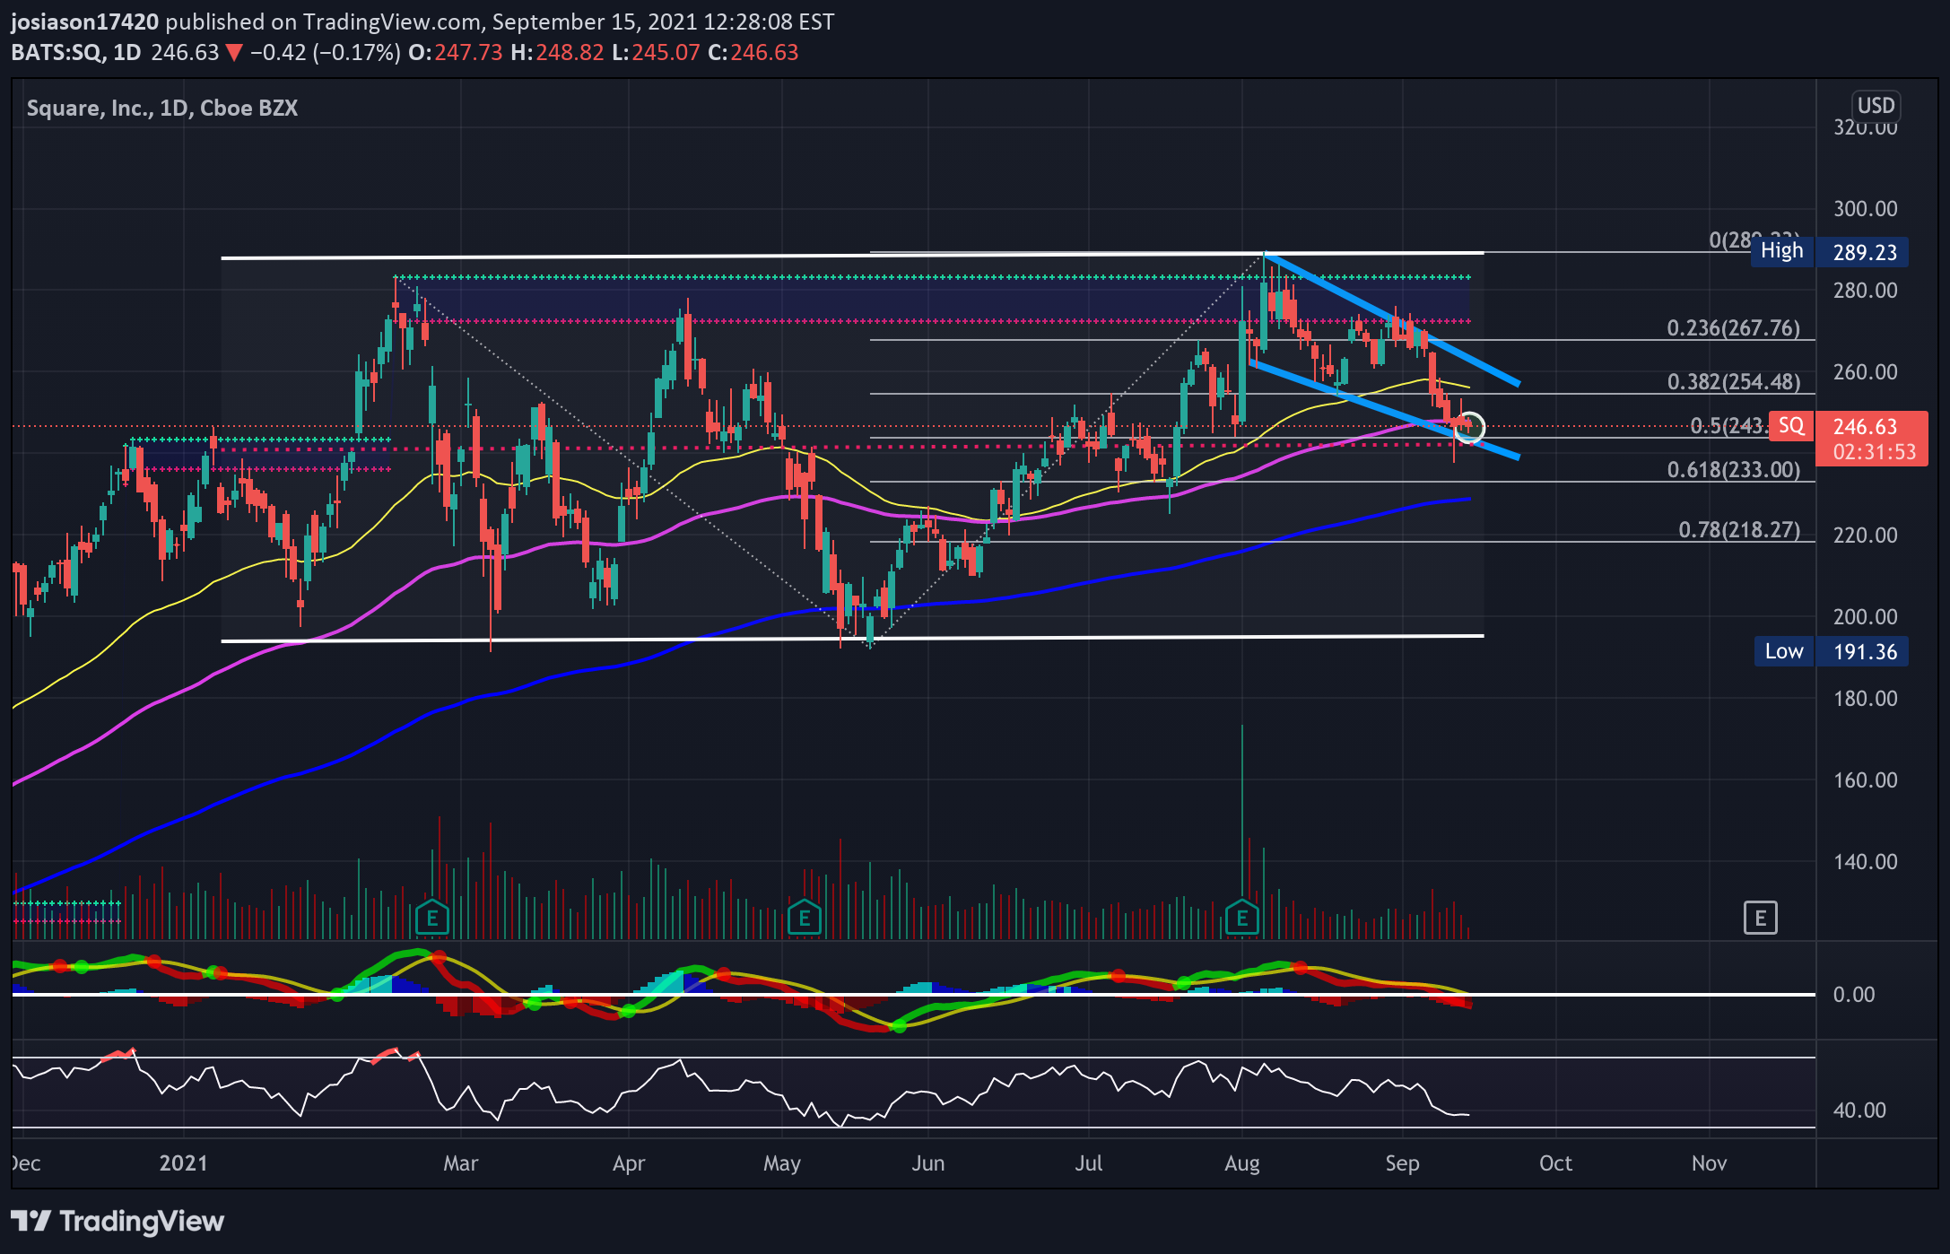Click the white circle marking the current candle
The height and width of the screenshot is (1254, 1950).
1468,428
